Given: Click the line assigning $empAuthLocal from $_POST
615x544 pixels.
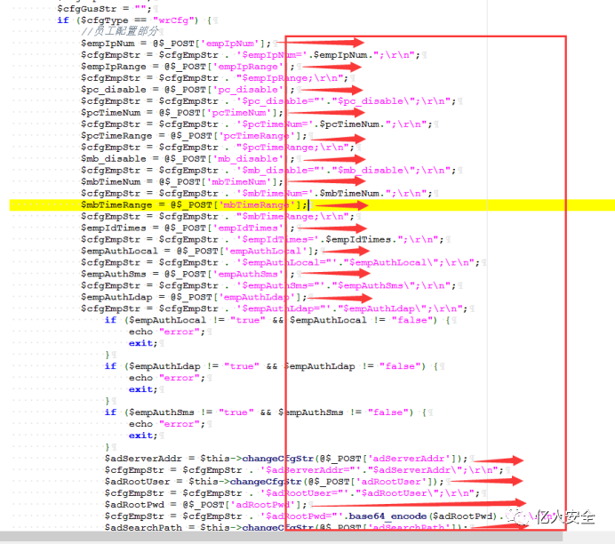Looking at the screenshot, I should tap(199, 251).
